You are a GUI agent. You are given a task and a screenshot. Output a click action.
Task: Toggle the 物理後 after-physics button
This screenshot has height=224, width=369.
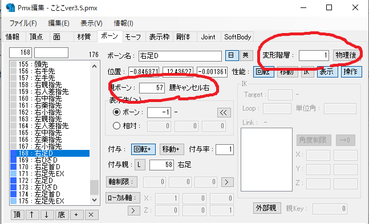(x=346, y=55)
